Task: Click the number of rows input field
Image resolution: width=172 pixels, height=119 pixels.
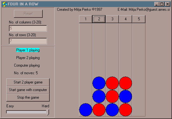Action: coord(28,41)
